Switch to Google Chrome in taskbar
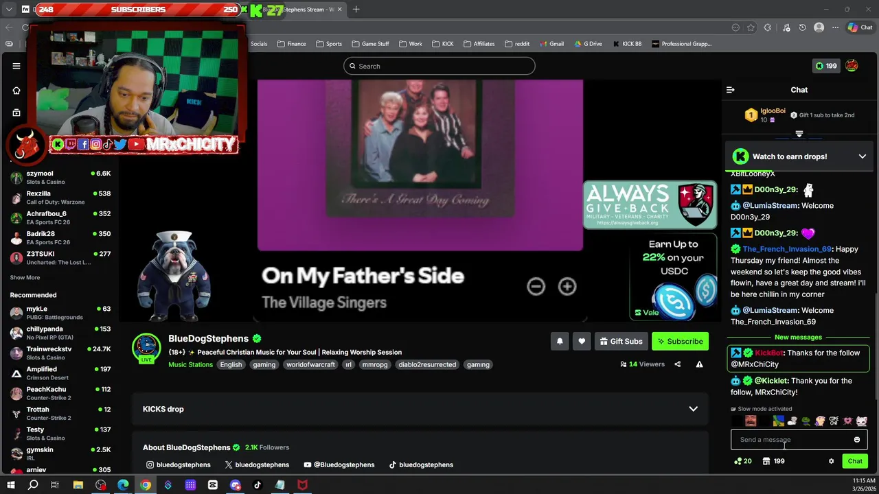 pyautogui.click(x=146, y=485)
